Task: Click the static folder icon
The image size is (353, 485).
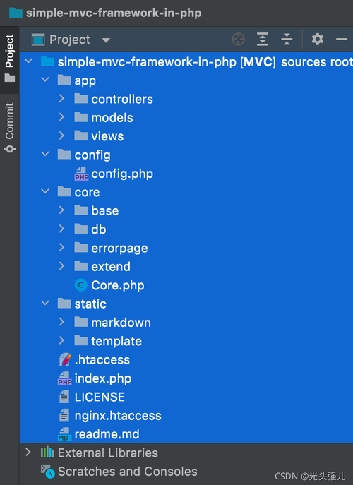Action: click(x=64, y=303)
